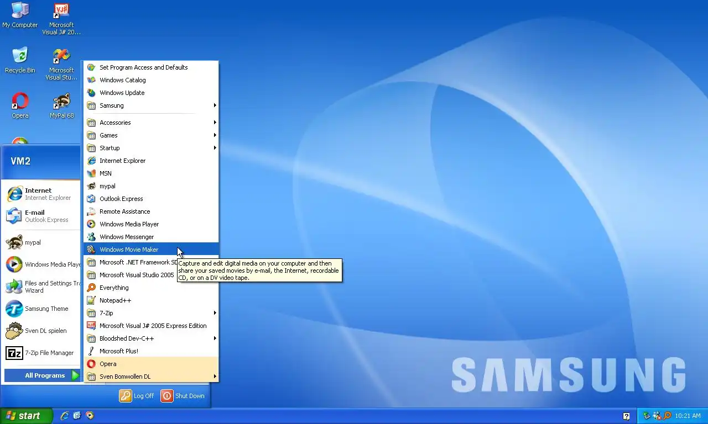
Task: Click Internet Explorer quick launch icon on taskbar
Action: tap(65, 416)
